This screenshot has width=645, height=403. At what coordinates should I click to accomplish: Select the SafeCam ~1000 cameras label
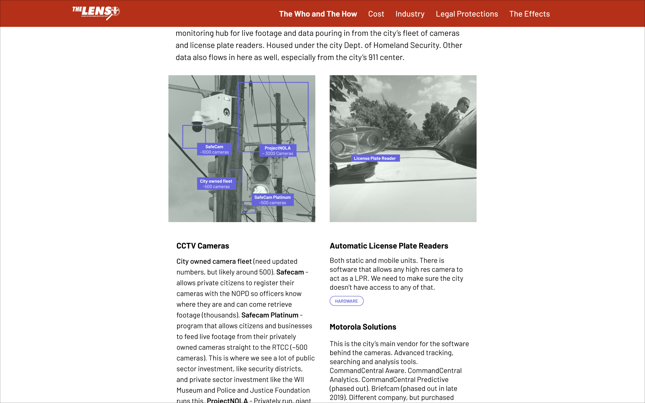click(214, 149)
